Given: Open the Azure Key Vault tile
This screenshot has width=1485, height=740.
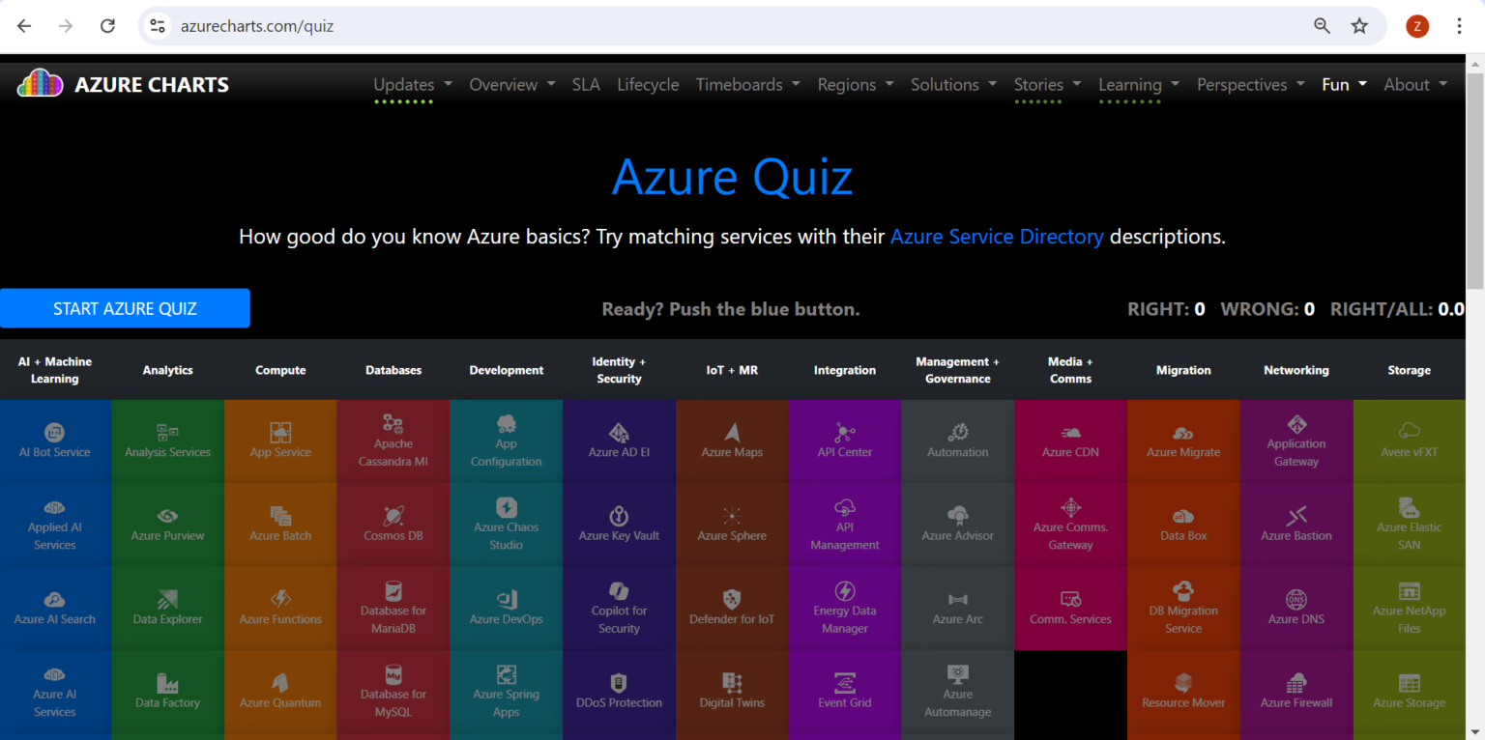Looking at the screenshot, I should point(619,523).
